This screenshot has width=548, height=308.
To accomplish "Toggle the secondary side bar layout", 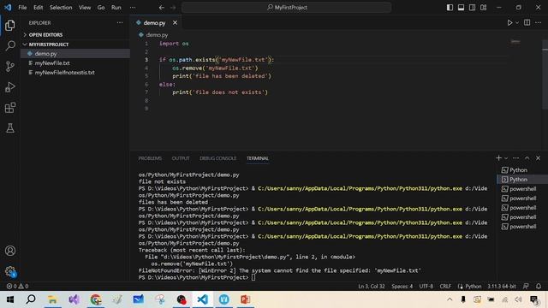I will click(x=472, y=8).
